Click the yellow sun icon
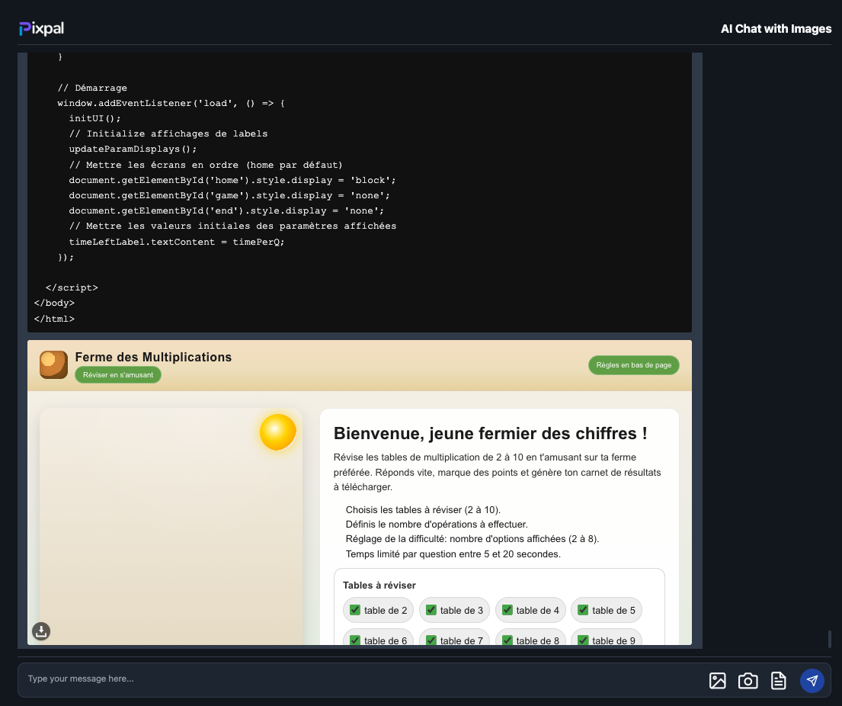Screen dimensions: 842x706 pos(277,432)
